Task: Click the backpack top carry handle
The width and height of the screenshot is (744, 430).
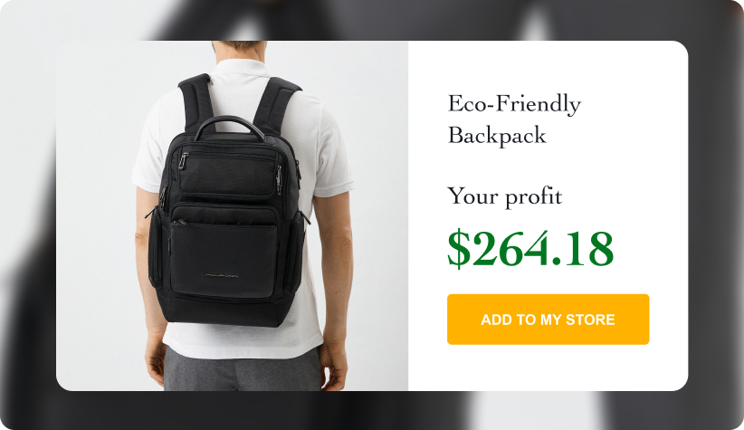Action: [x=230, y=126]
